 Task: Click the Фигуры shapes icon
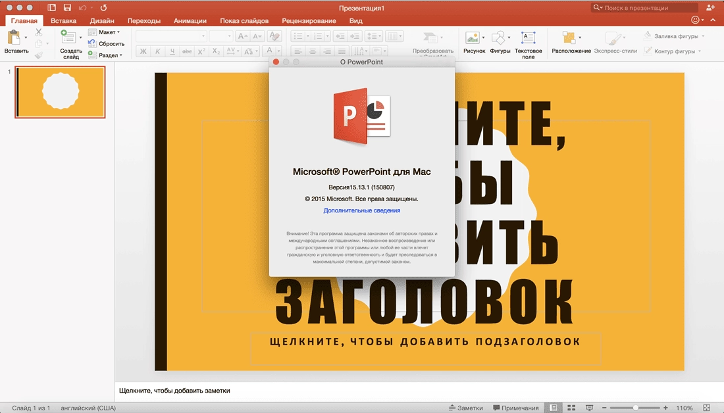pos(498,38)
